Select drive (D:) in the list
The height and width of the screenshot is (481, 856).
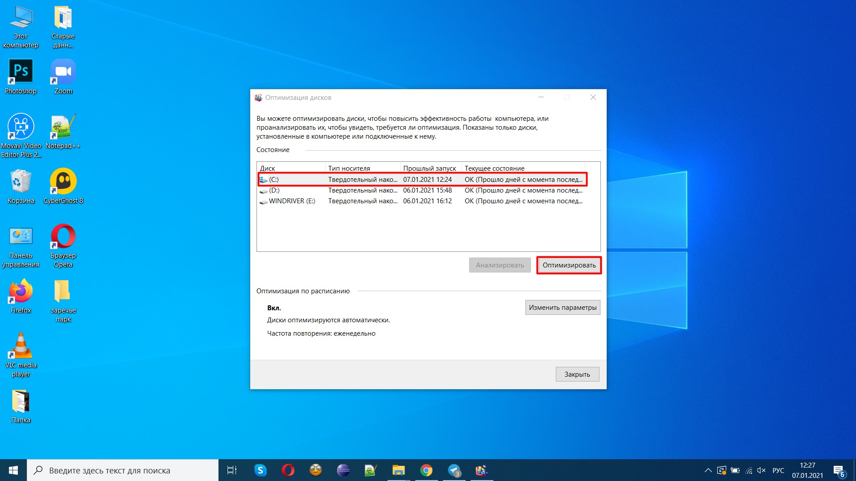click(274, 190)
